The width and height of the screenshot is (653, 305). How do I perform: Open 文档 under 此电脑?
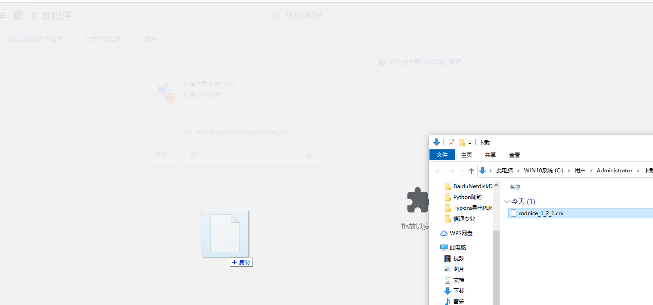pyautogui.click(x=459, y=280)
